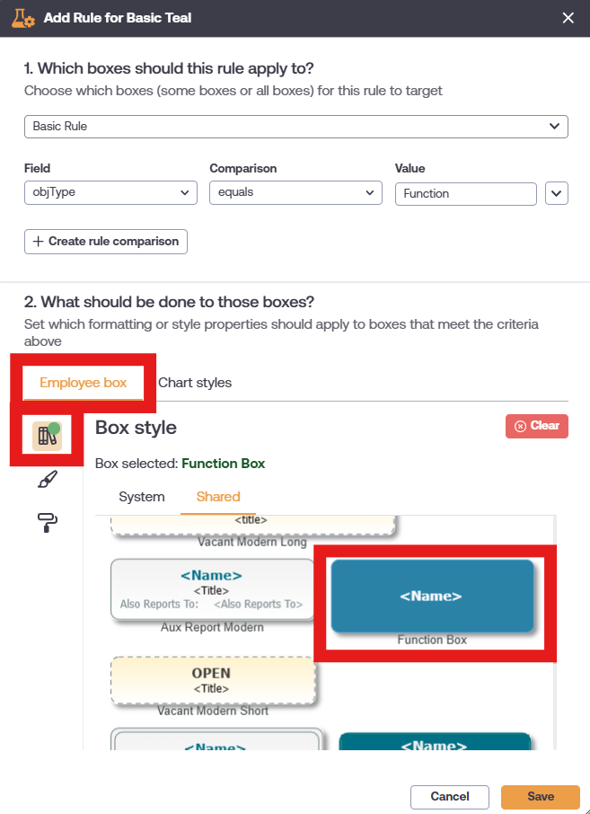Click Create rule comparison button

tap(106, 242)
